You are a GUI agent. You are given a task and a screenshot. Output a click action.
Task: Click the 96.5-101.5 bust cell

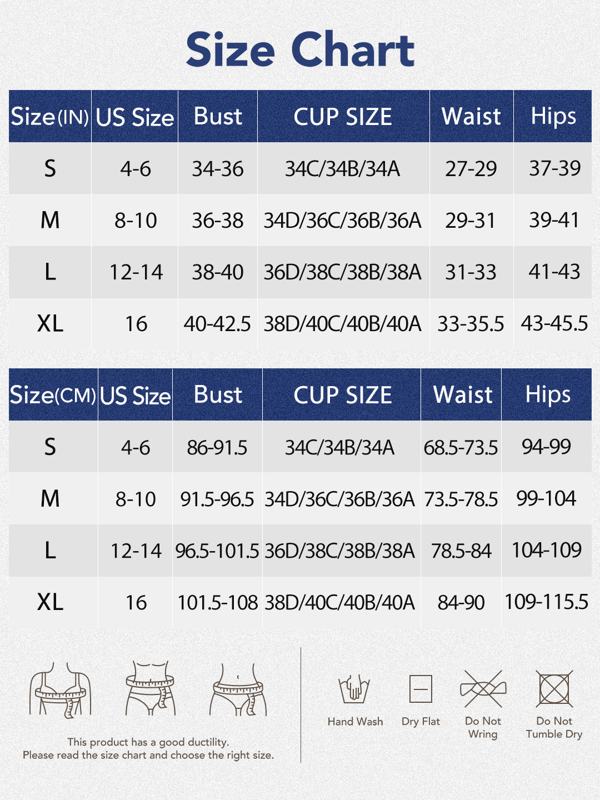point(217,551)
